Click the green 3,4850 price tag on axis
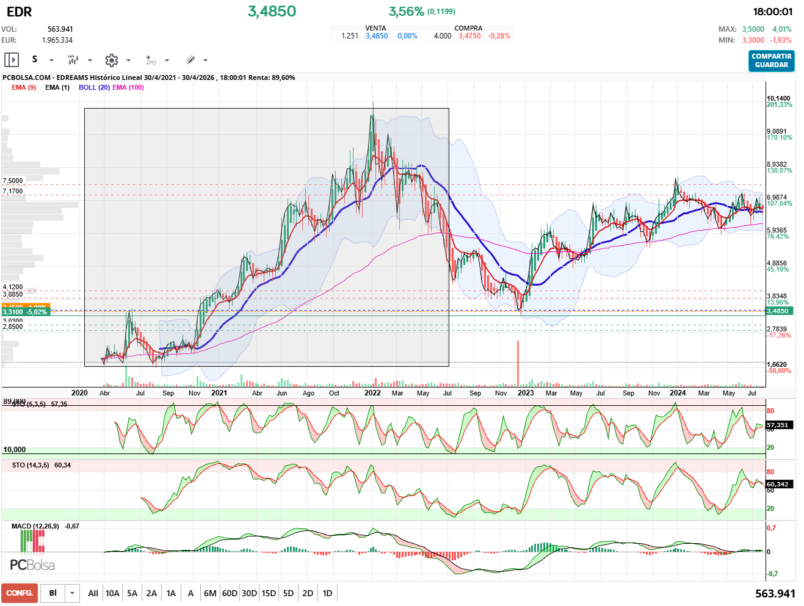 coord(778,311)
